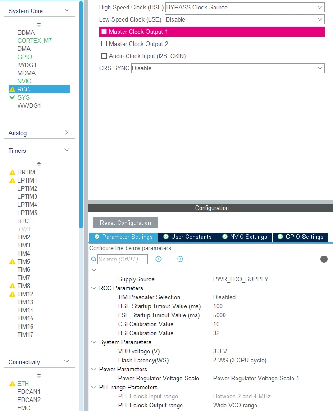Click VDD voltage value 3.3 V
The image size is (333, 411).
click(x=220, y=351)
